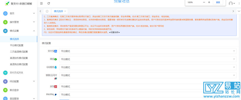Screen dimensions: 241x100
Task: Open the 银联云闪付 mode dropdown
Action: click(x=148, y=75)
